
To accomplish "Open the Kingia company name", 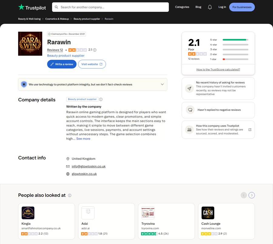I will [x=26, y=224].
